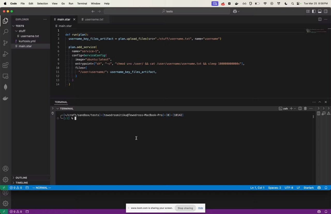The width and height of the screenshot is (331, 214).
Task: Open Problems from the blue status bar counts
Action: (16, 188)
